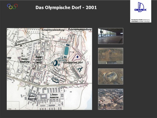Open the village aerial overview thumbnail

tap(110, 99)
